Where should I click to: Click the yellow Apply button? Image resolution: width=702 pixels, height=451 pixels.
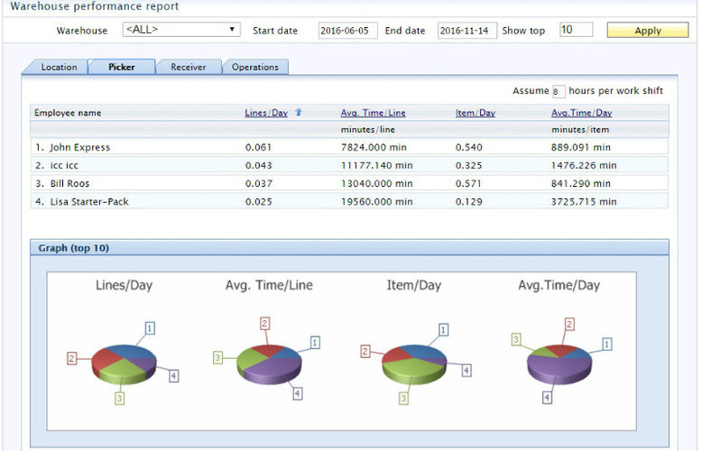click(x=647, y=30)
